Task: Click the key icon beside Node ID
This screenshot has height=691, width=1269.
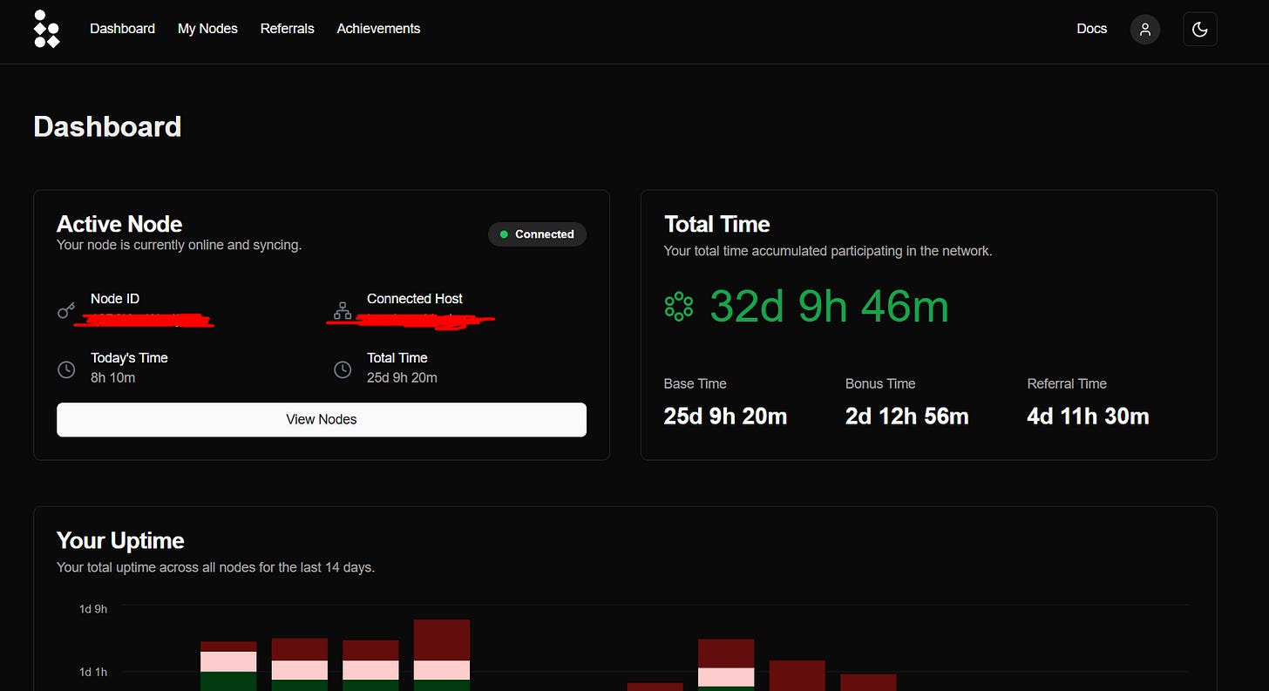Action: pyautogui.click(x=67, y=309)
